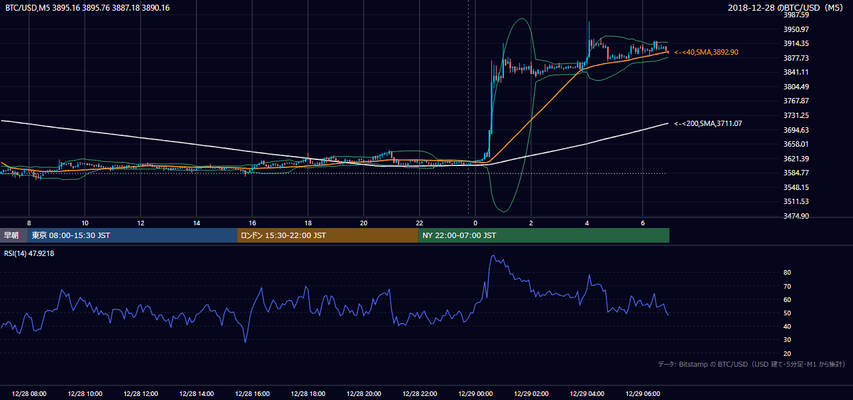Click the 東京 08:00-15:30 JST session bar
This screenshot has width=853, height=400.
132,235
